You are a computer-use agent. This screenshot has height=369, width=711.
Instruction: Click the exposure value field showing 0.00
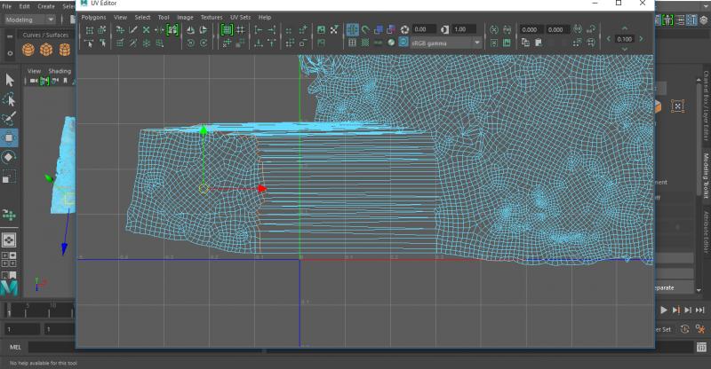click(424, 29)
